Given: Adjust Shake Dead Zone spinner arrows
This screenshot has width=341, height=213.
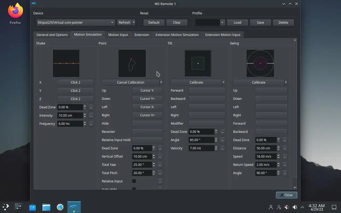Looking at the screenshot, I should (85, 107).
